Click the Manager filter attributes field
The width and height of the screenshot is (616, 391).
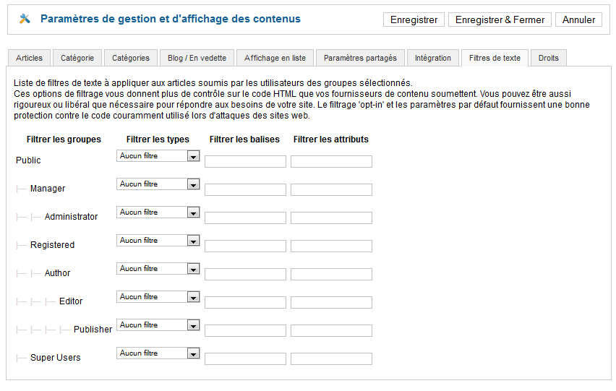click(331, 189)
